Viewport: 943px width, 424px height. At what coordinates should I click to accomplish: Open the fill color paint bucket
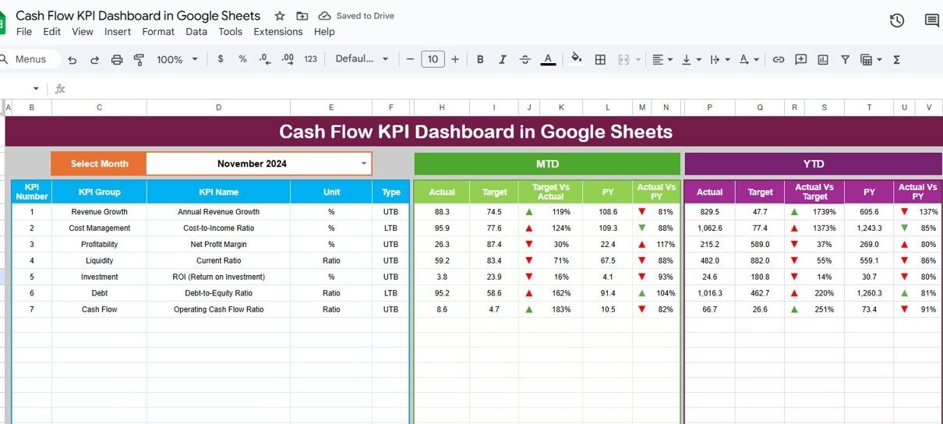576,58
